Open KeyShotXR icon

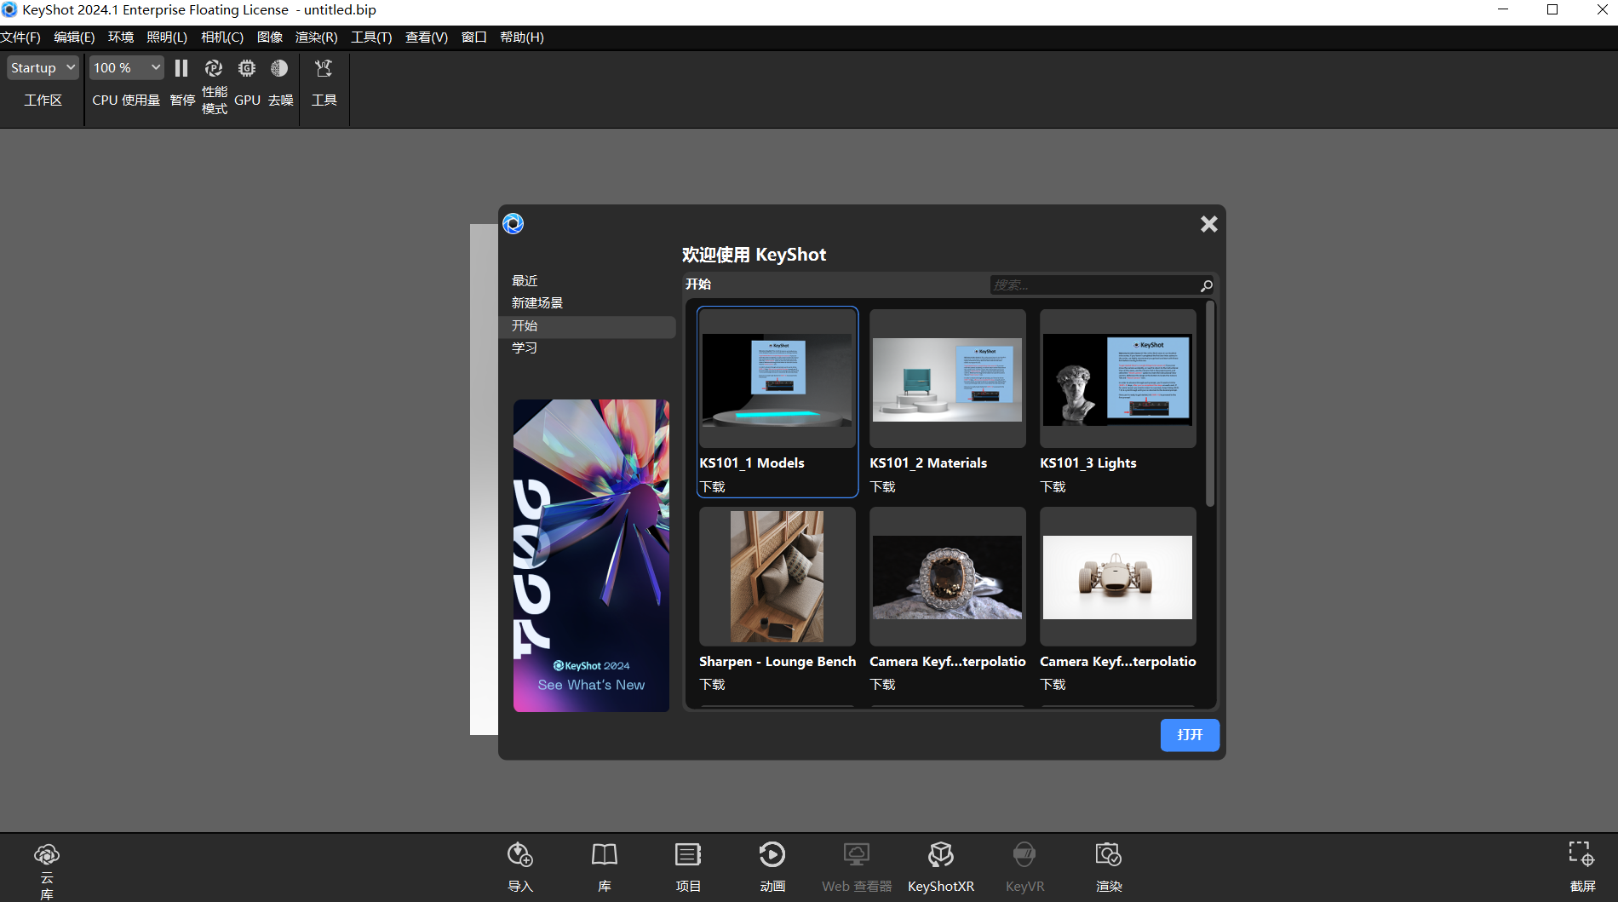941,854
